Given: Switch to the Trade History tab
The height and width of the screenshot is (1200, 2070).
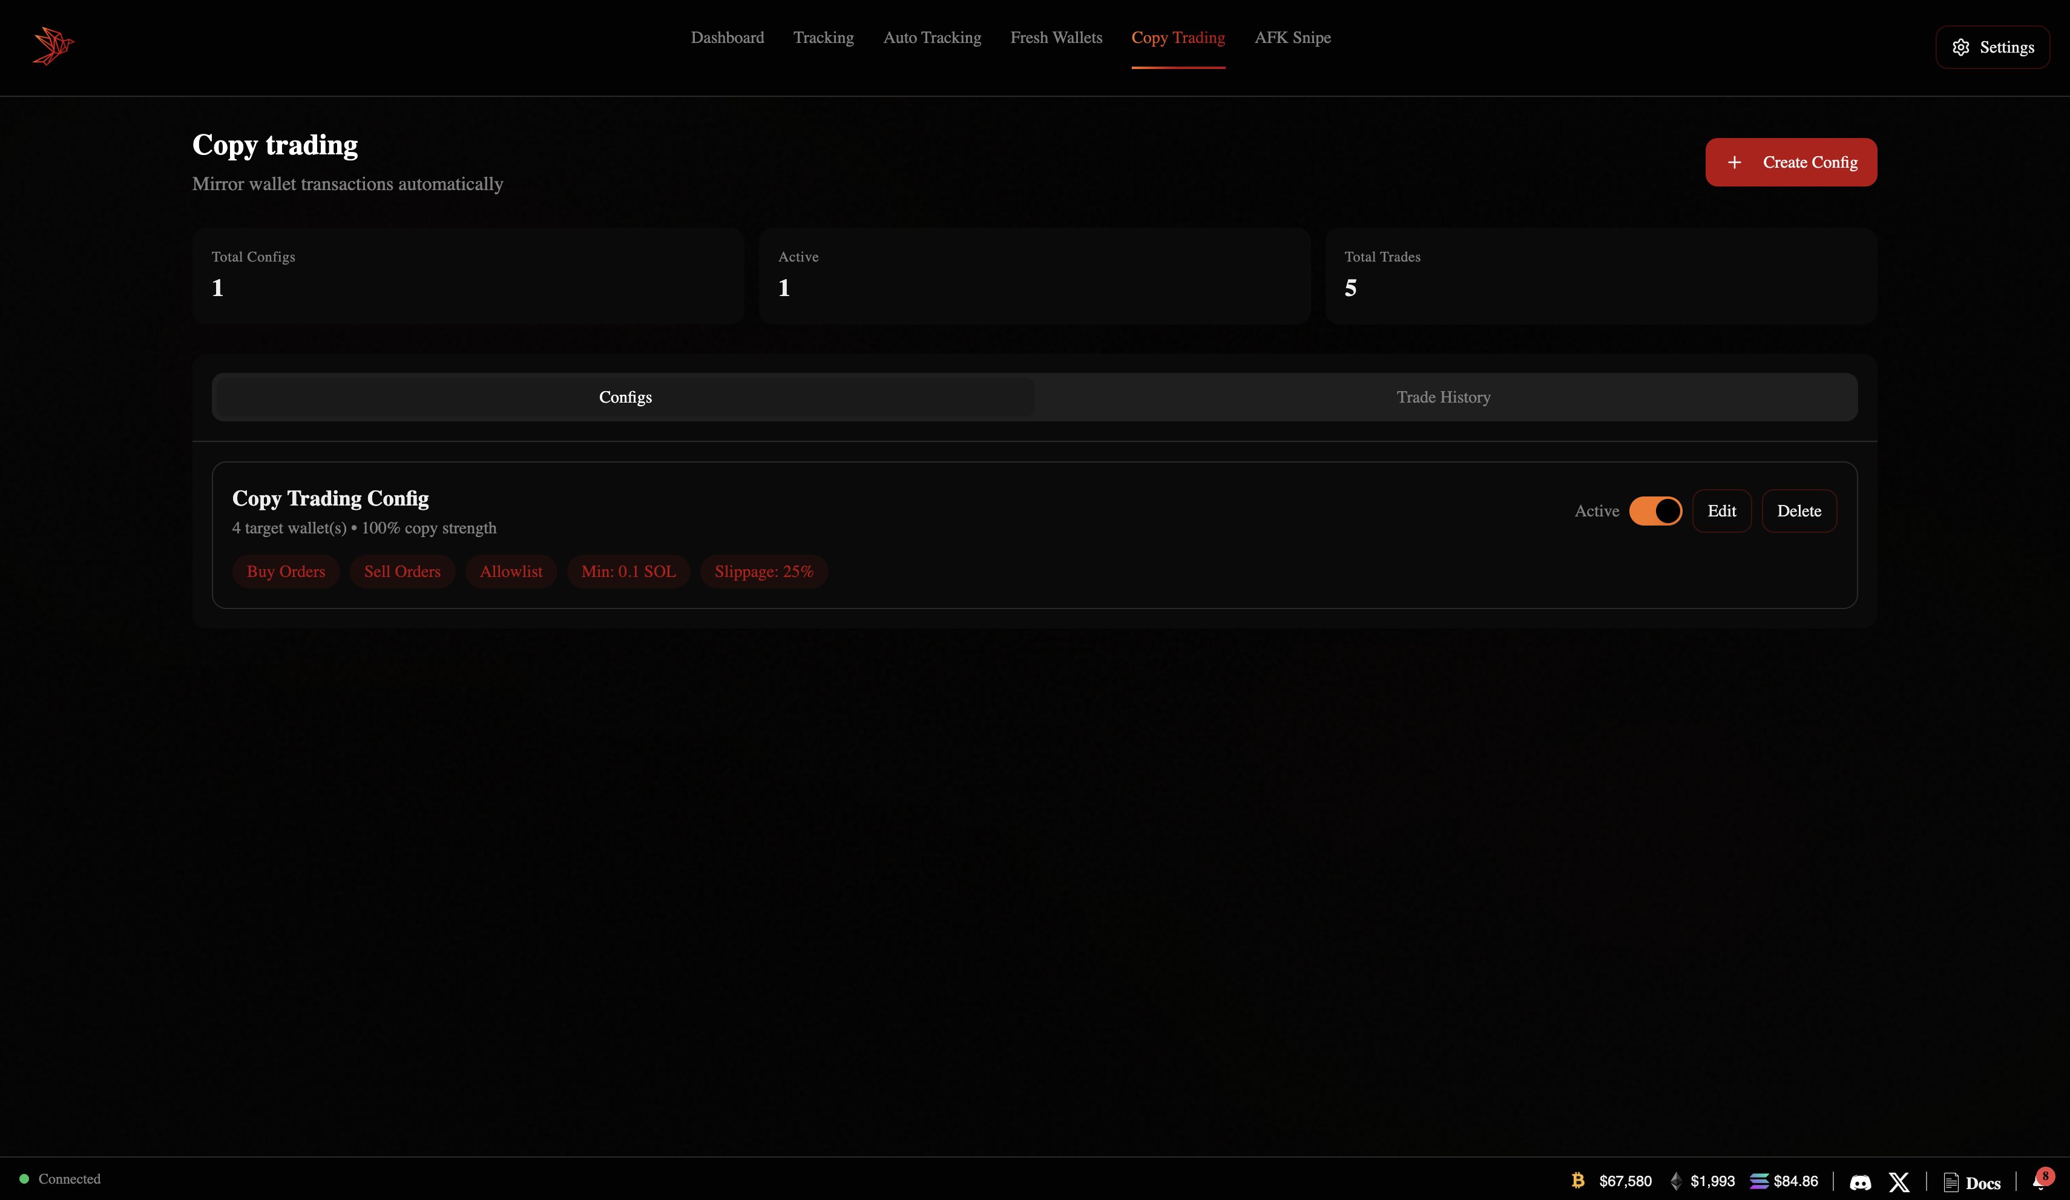Looking at the screenshot, I should click(x=1443, y=397).
